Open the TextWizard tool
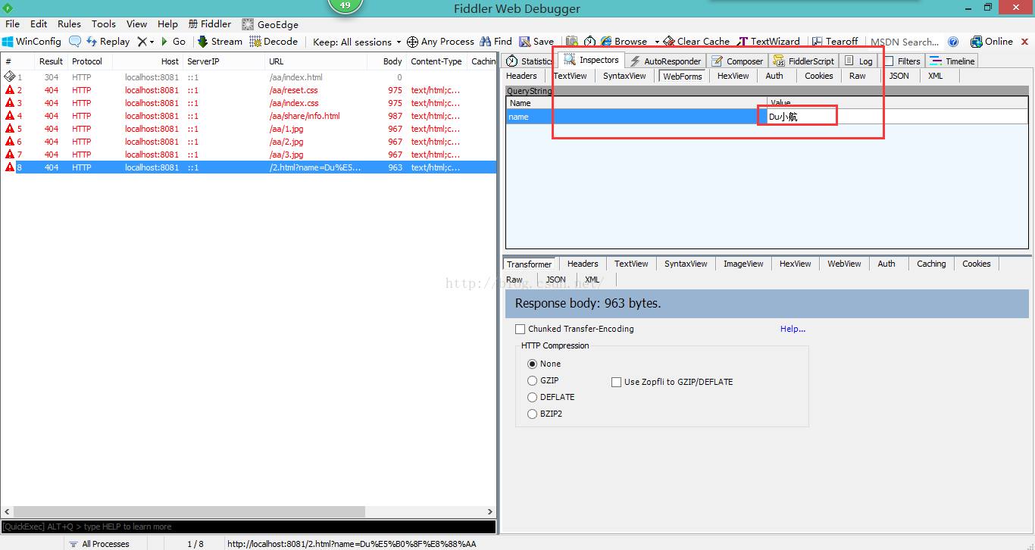The image size is (1035, 550). pos(768,42)
